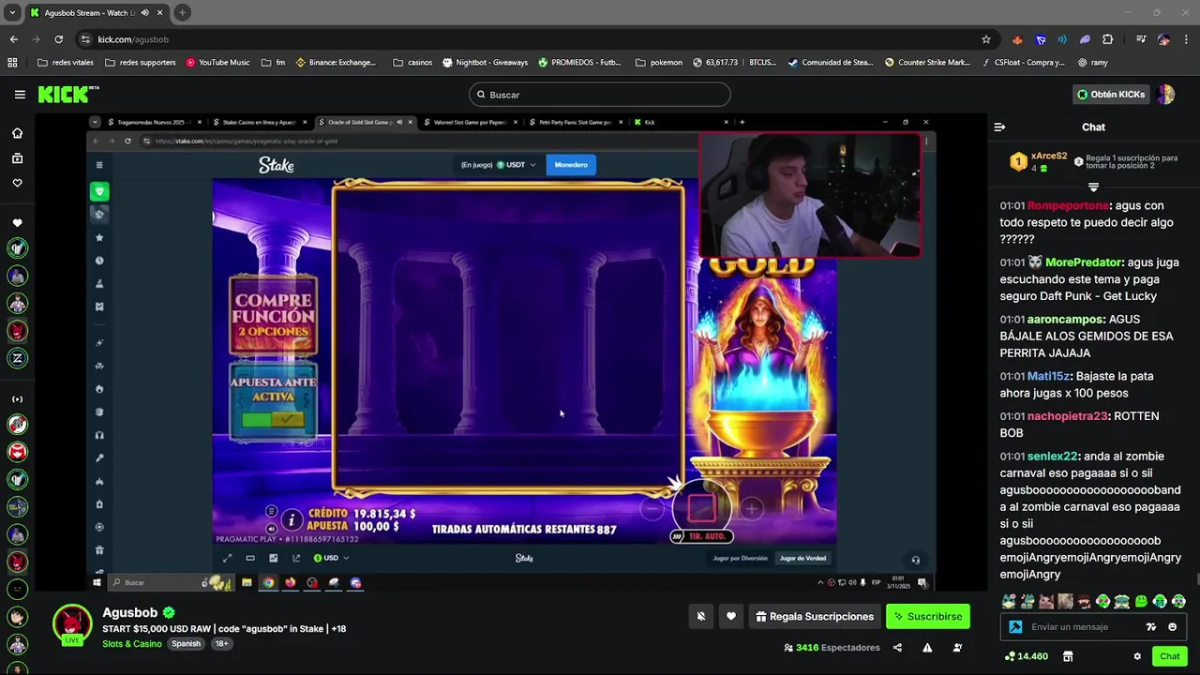Click the Kick Buscar search field
The height and width of the screenshot is (675, 1200).
600,95
